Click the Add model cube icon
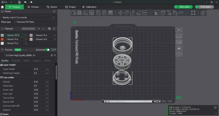The width and height of the screenshot is (219, 116). [73, 13]
